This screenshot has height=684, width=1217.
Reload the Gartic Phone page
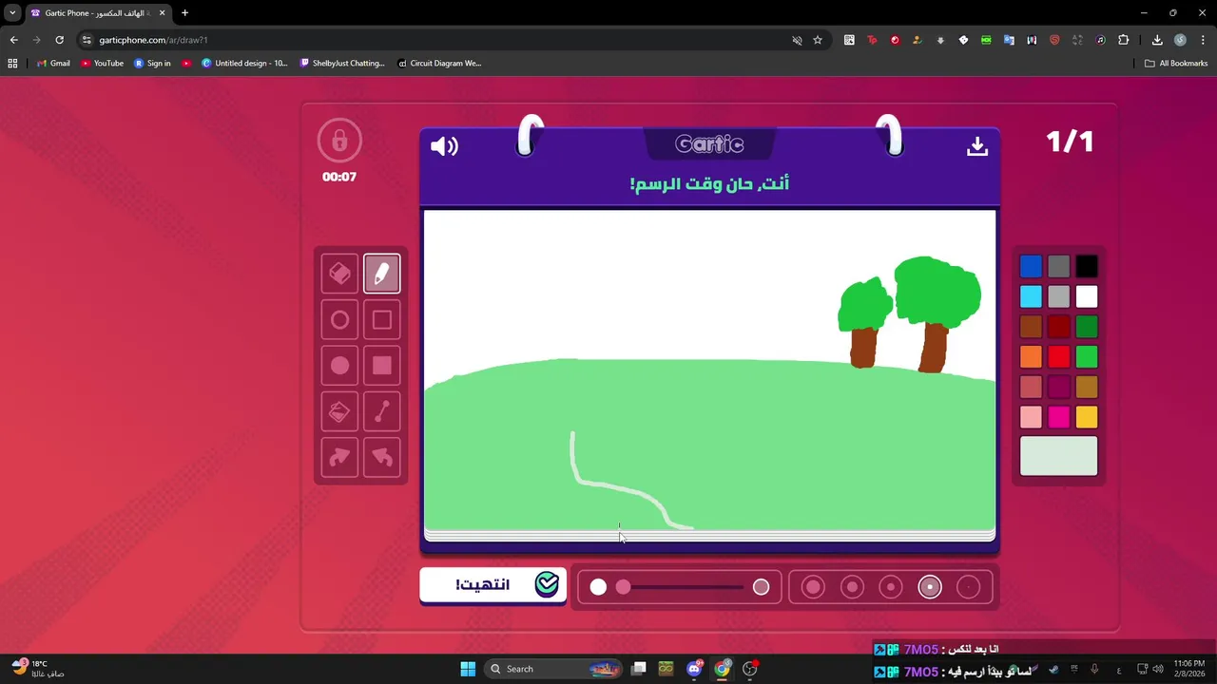[x=59, y=40]
